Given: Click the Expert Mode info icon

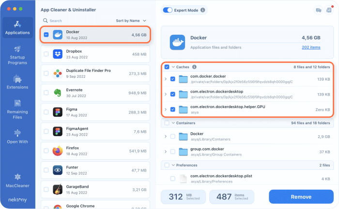Looking at the screenshot, I should [202, 10].
